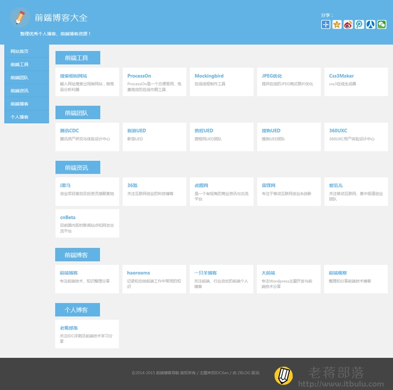This screenshot has width=393, height=390.
Task: Click the 前端资讯 section header
Action: click(x=78, y=168)
